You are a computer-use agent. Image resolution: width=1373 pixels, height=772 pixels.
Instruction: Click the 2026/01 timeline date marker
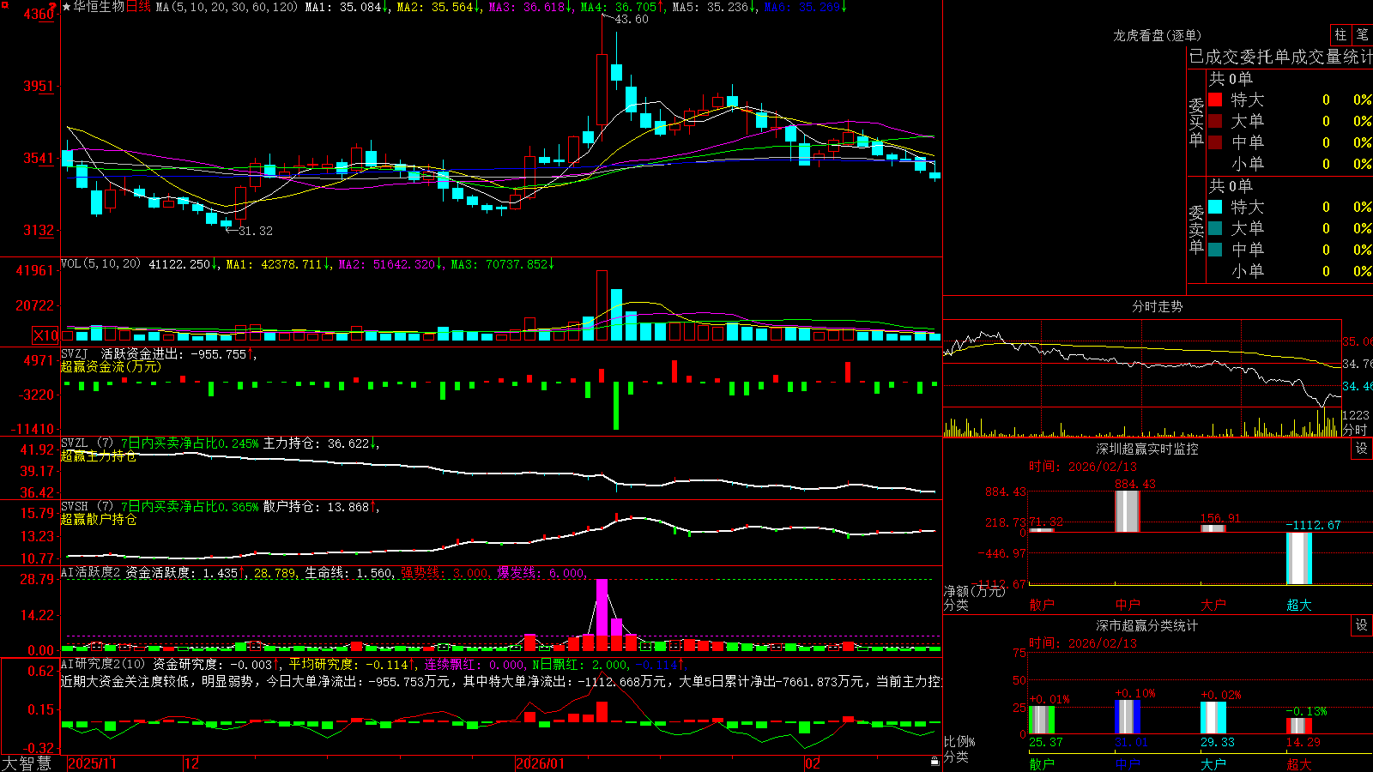(540, 763)
